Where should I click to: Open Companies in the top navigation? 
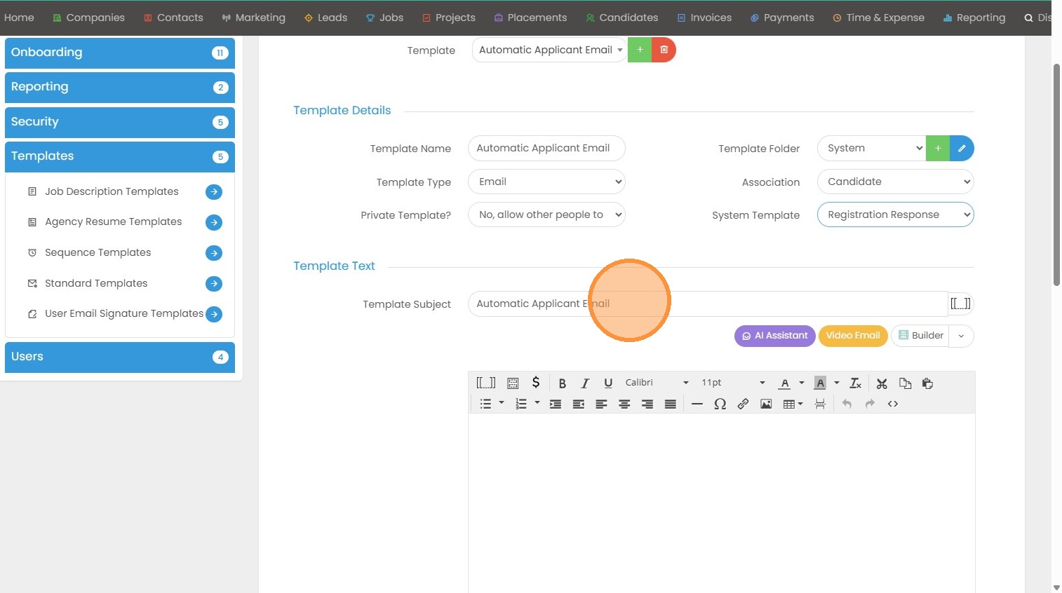pos(88,18)
